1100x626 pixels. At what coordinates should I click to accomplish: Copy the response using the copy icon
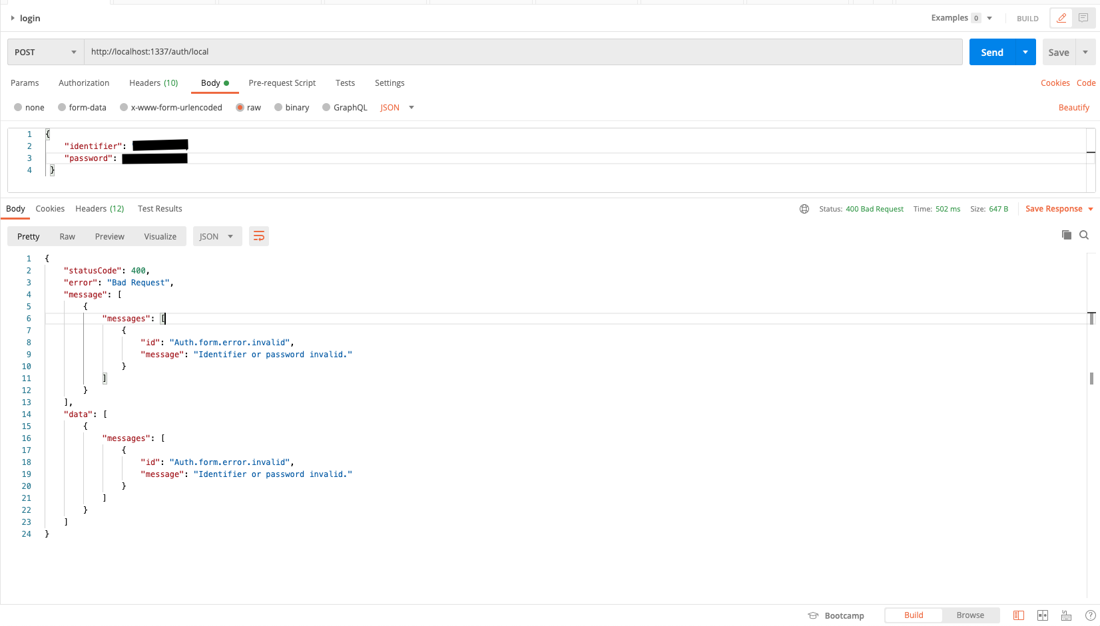(1067, 235)
